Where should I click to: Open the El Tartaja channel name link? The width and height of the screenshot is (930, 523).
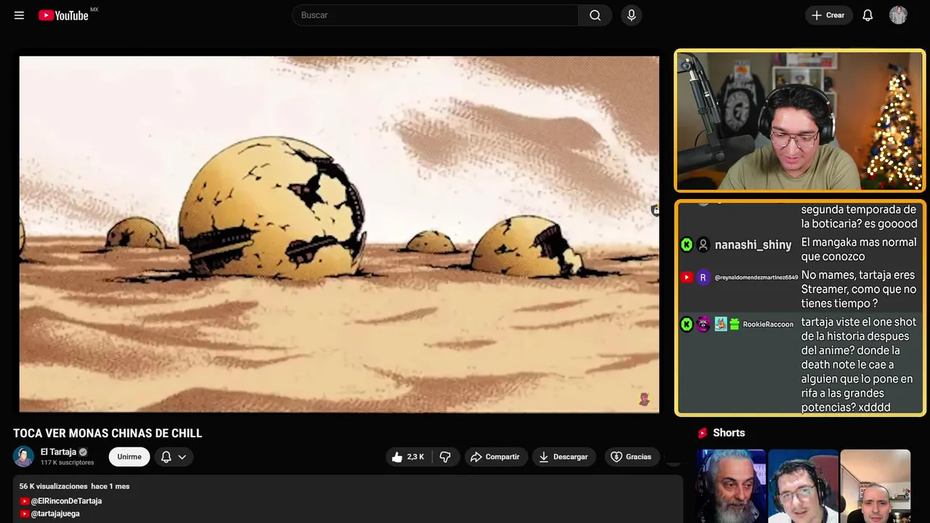(x=58, y=452)
